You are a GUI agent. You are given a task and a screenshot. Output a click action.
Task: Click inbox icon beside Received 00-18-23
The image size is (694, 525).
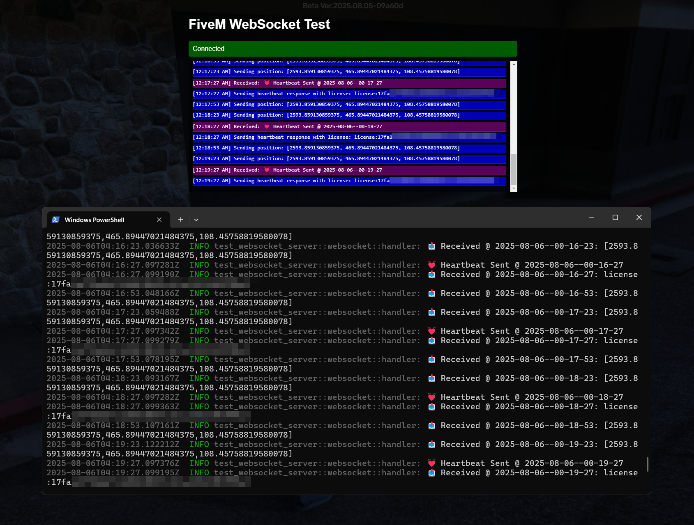point(431,378)
